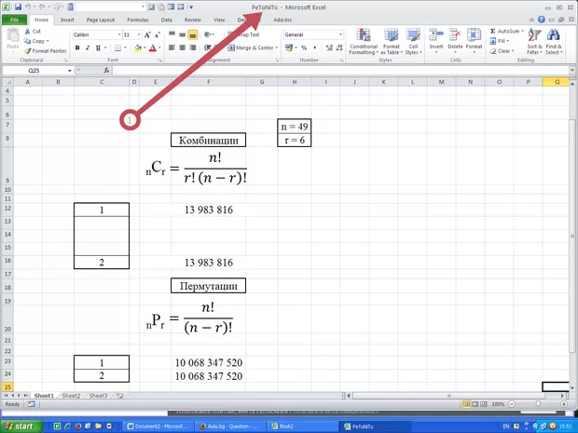This screenshot has width=578, height=433.
Task: Switch to Page Break Preview in status bar
Action: (x=484, y=404)
